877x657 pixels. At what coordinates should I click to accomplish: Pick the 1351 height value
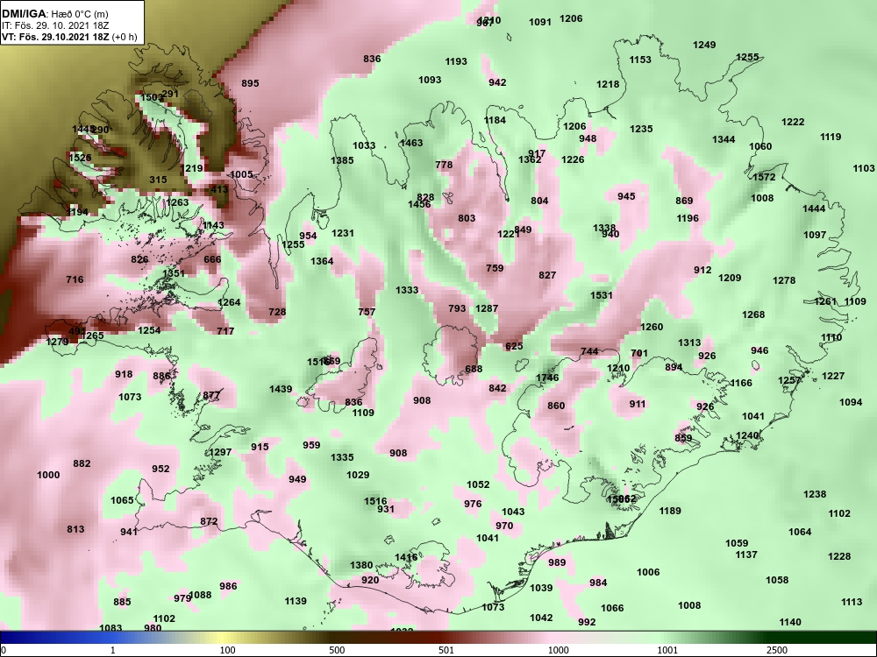pyautogui.click(x=174, y=273)
